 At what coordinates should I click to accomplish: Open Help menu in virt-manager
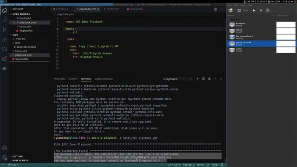(x=250, y=5)
